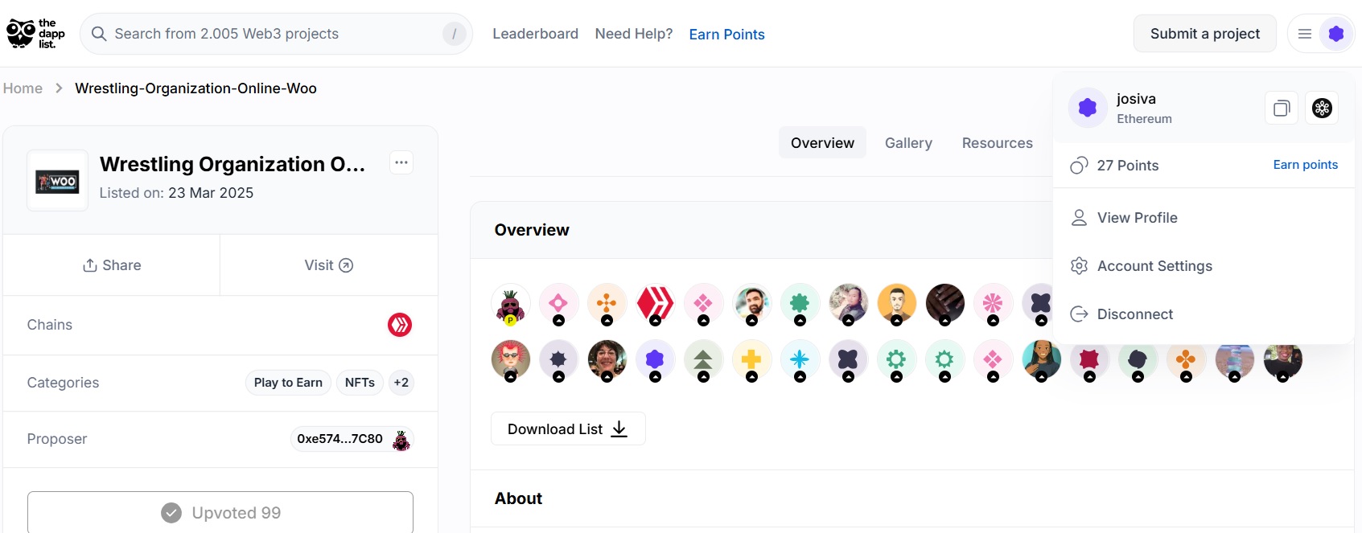
Task: Open the red Hive logo upvoter avatar
Action: pos(655,305)
